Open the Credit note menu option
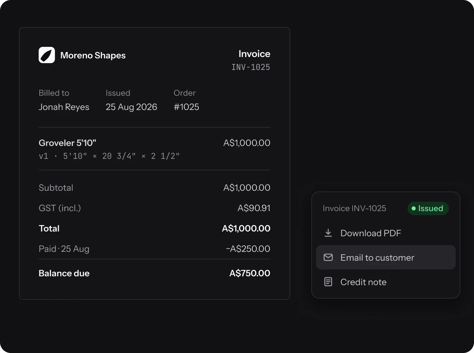Viewport: 474px width, 353px height. pos(386,282)
